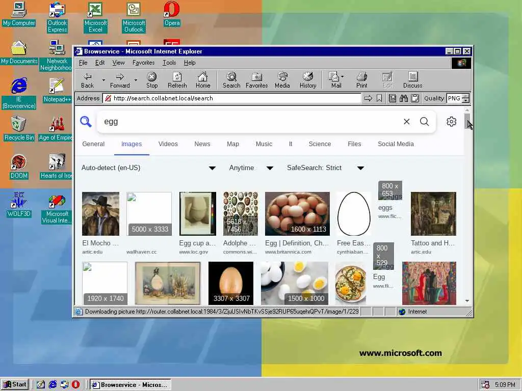The height and width of the screenshot is (391, 522).
Task: Open the Mail button dropdown arrow
Action: [343, 77]
